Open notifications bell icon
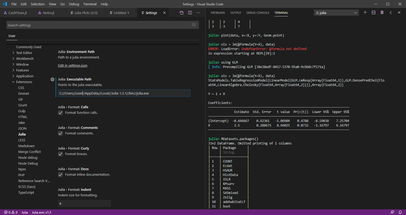406x215 pixels. [x=400, y=212]
